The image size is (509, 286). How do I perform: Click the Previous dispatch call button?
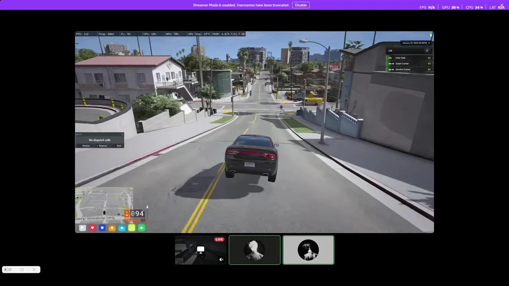click(85, 146)
